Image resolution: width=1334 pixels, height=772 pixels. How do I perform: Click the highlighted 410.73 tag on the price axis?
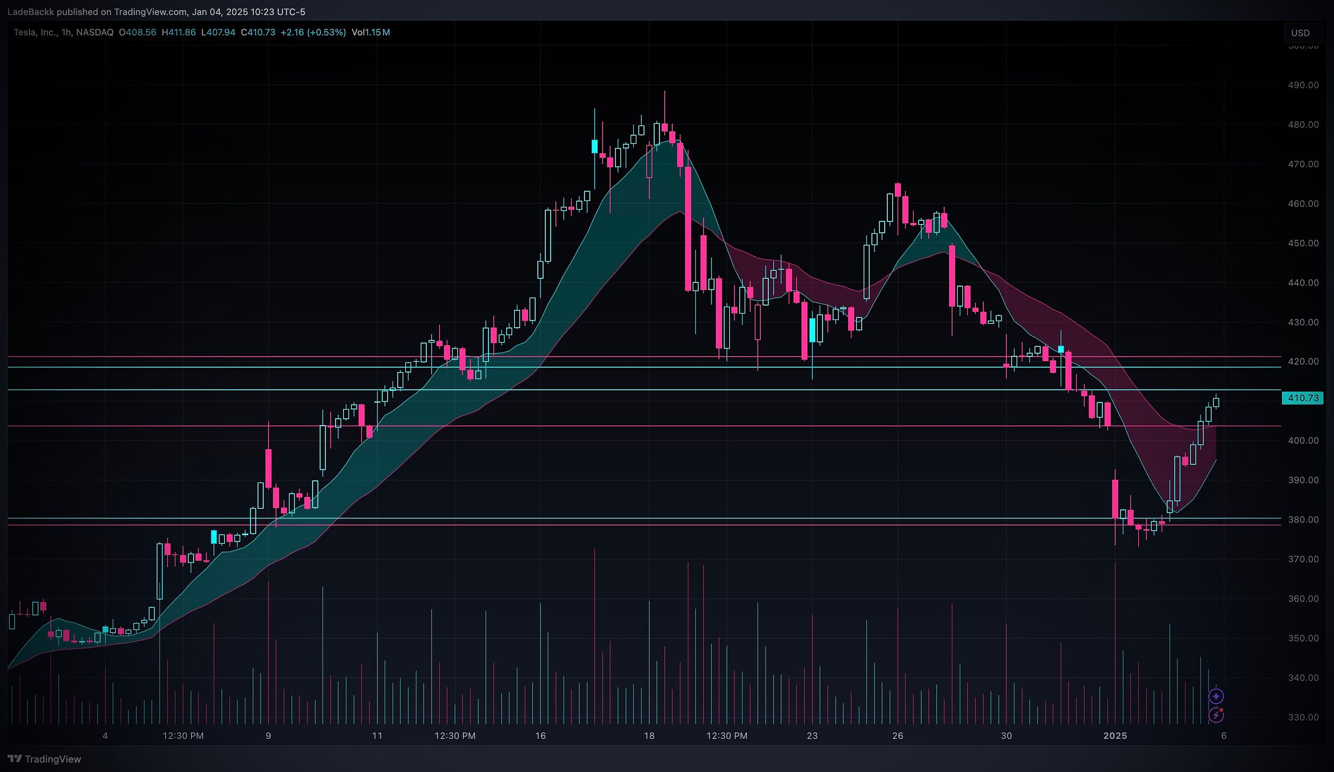(1303, 398)
